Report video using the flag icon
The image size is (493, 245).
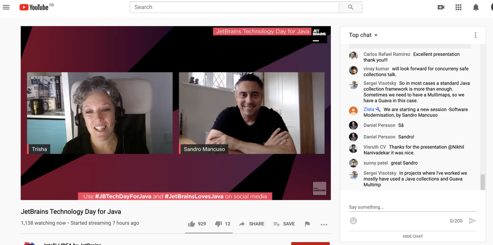click(x=307, y=224)
